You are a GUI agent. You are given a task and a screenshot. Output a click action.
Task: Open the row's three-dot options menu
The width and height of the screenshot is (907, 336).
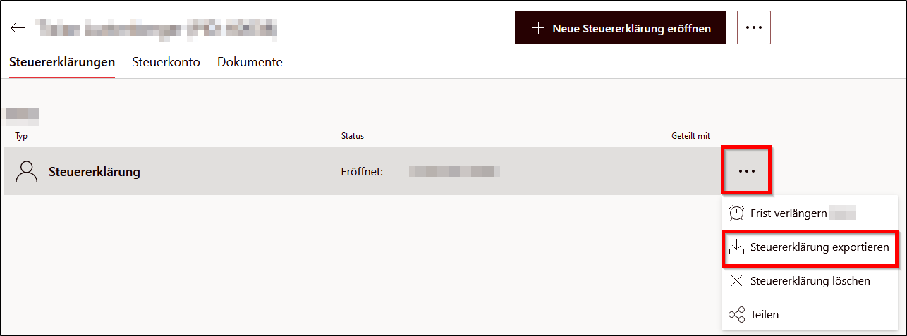746,171
